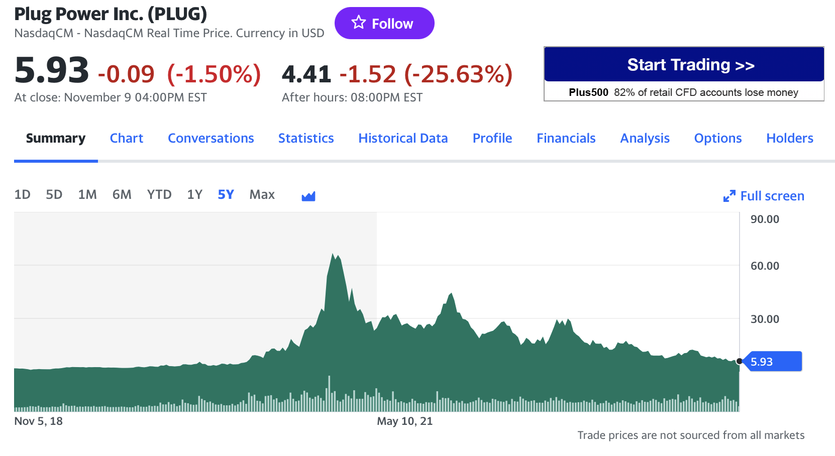
Task: Switch to the Options tab
Action: (717, 138)
